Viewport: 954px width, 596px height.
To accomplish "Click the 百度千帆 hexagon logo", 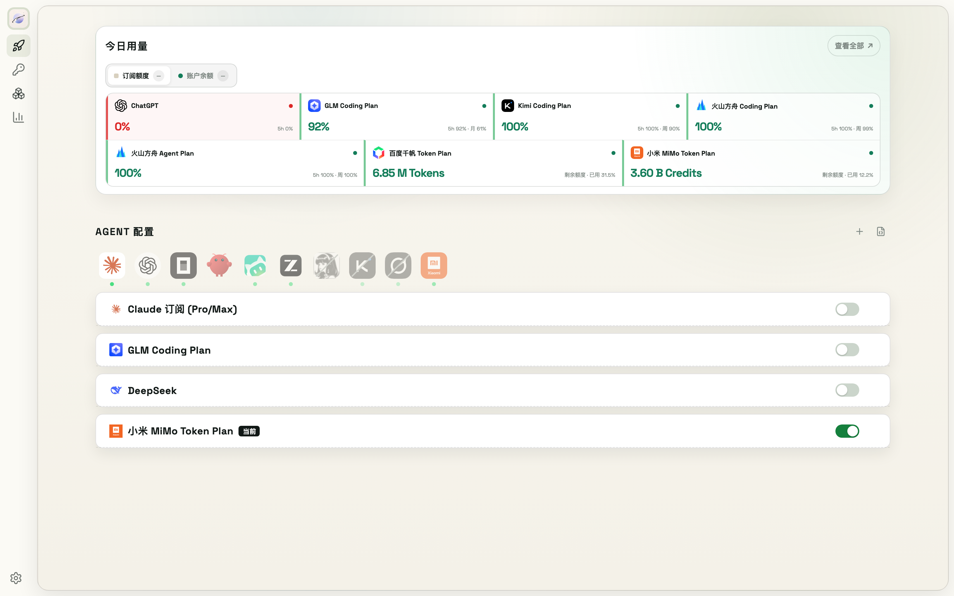I will (379, 153).
